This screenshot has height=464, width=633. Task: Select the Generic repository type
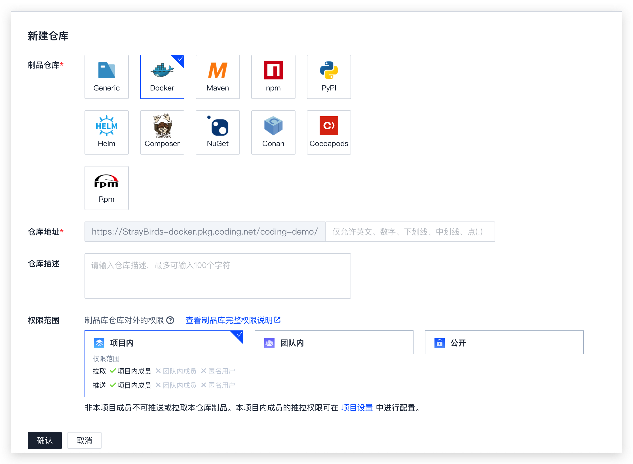(x=106, y=77)
